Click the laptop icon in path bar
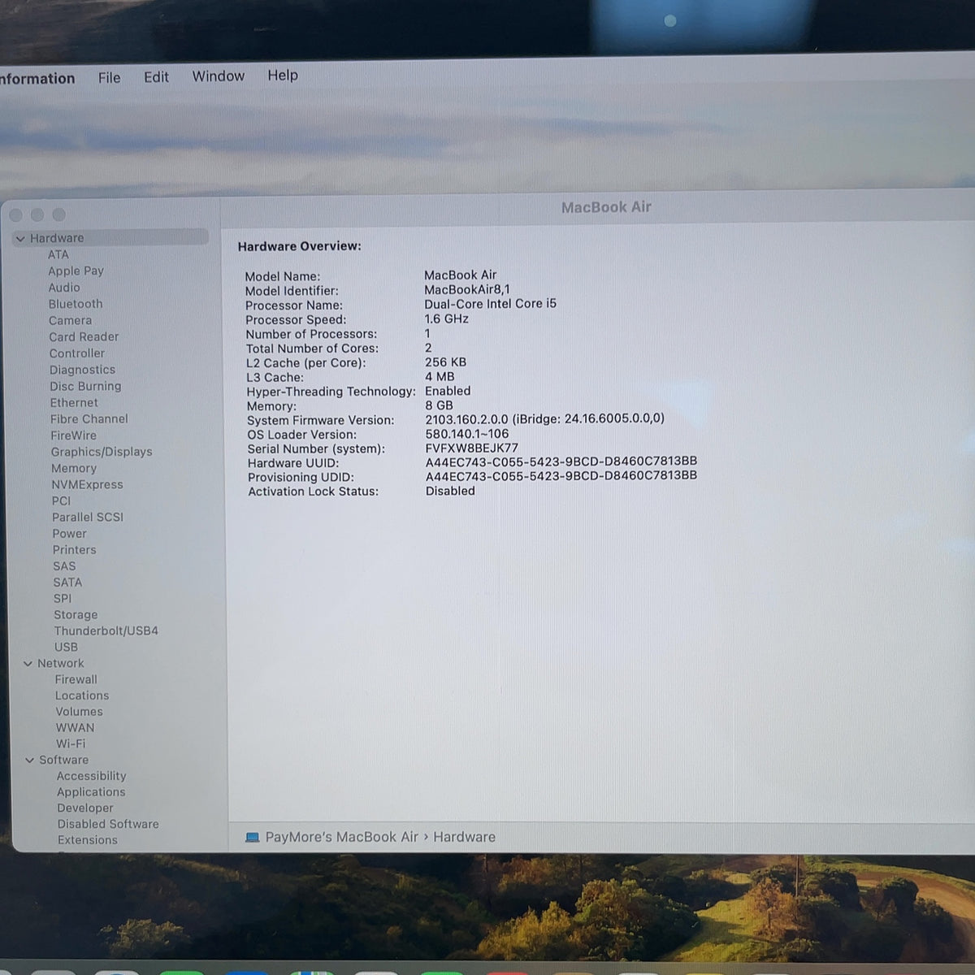 click(252, 838)
